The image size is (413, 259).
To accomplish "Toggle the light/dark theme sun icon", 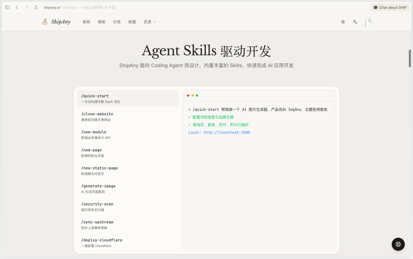I will pyautogui.click(x=343, y=22).
